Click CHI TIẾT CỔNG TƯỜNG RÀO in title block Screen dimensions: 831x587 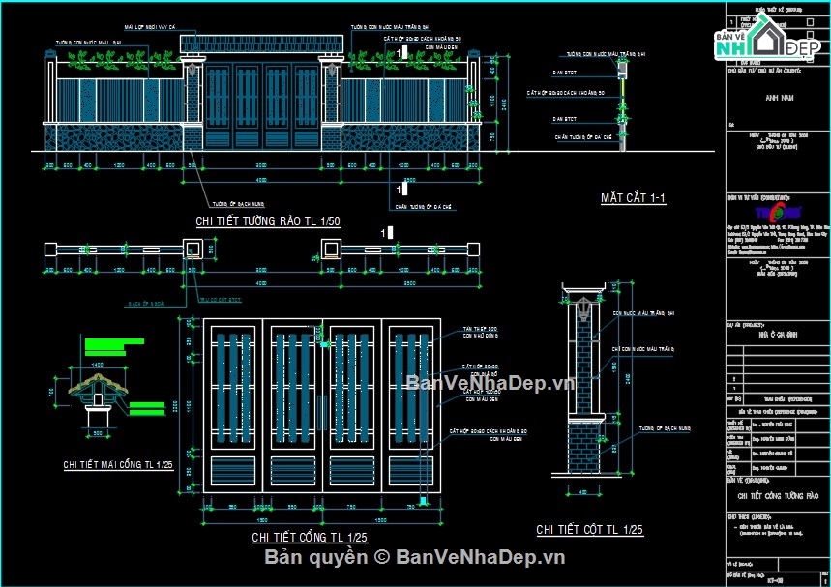[778, 496]
